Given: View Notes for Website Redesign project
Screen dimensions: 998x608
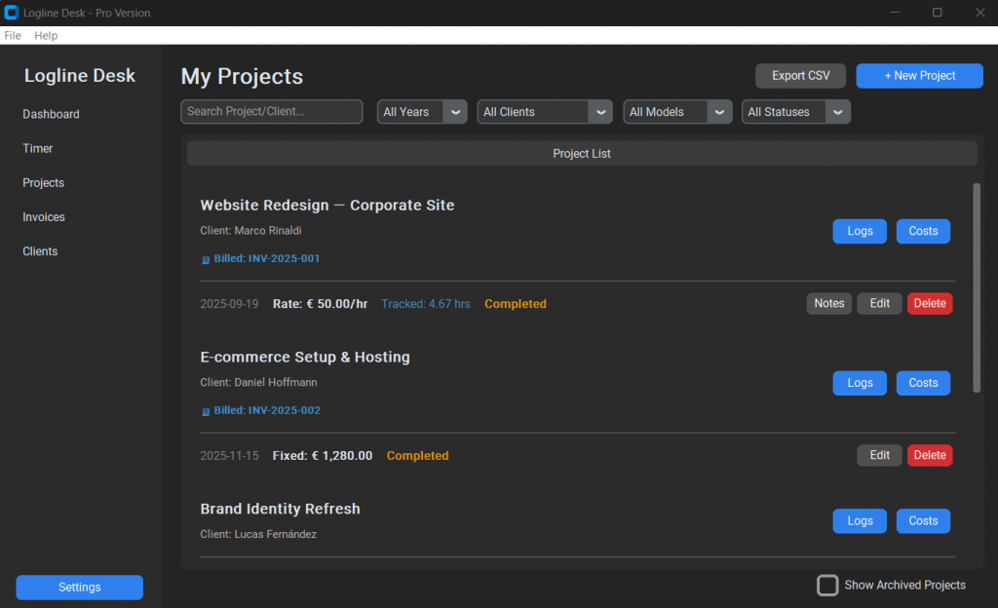Looking at the screenshot, I should (828, 303).
